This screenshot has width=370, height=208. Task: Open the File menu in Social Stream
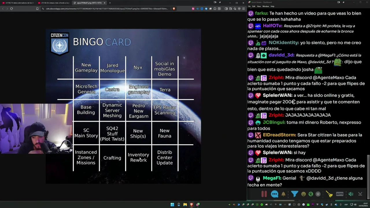point(249,6)
